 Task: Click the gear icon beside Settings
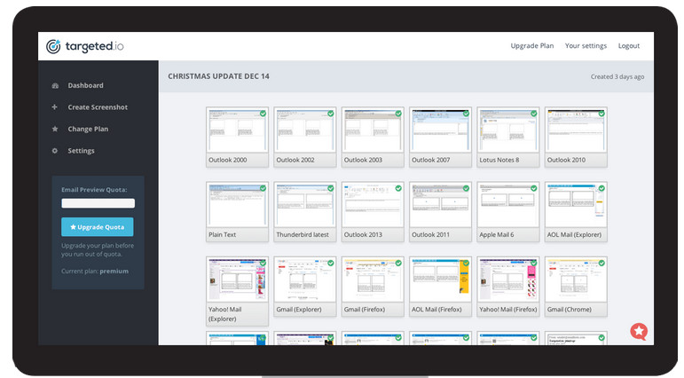coord(54,151)
